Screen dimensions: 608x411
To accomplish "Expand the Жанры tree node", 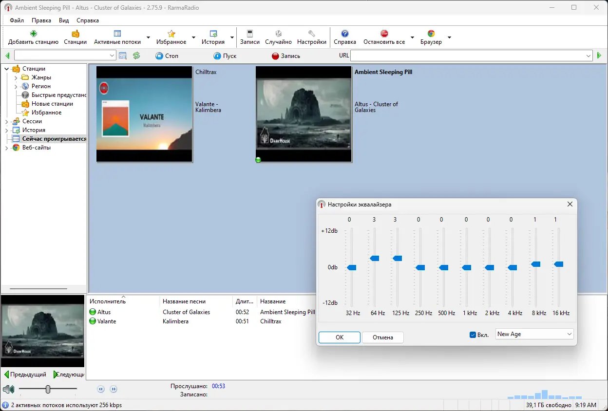I will tap(16, 78).
